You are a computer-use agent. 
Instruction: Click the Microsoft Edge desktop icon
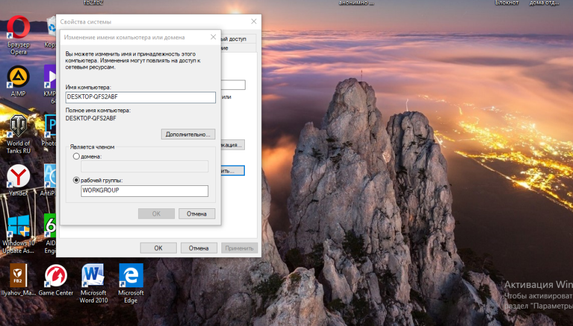(131, 276)
